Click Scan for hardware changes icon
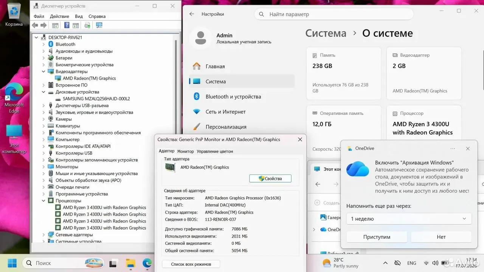 tap(87, 25)
